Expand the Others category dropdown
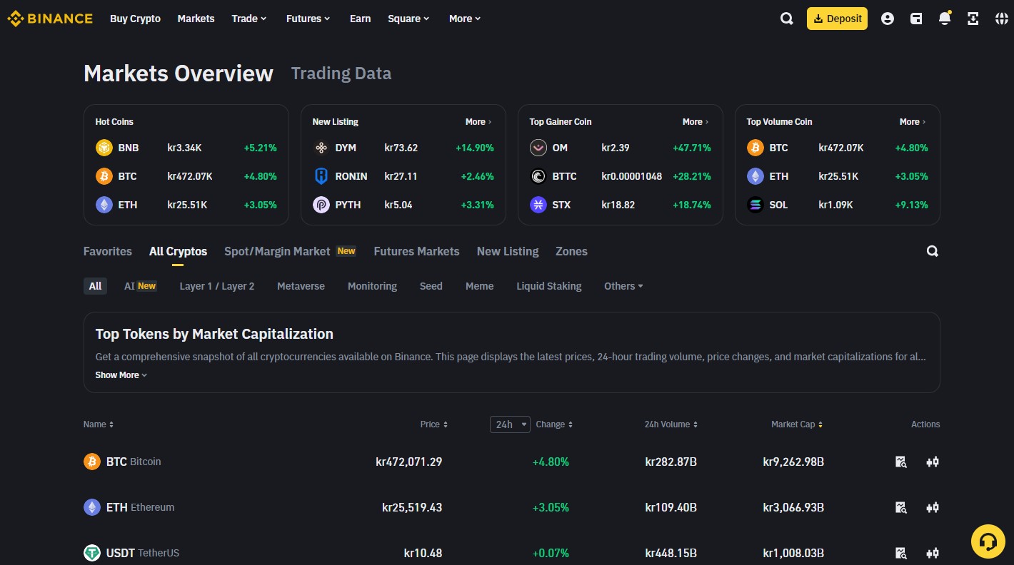Screen dimensions: 1014x565 tap(623, 286)
